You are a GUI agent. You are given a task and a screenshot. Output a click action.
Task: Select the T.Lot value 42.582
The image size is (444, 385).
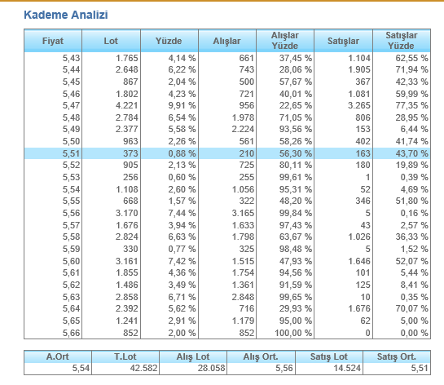click(x=143, y=368)
